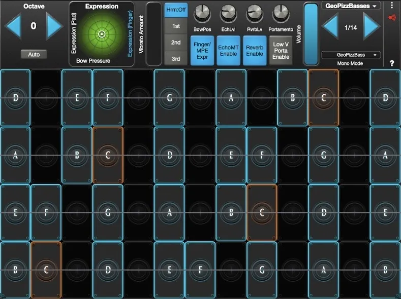This screenshot has height=299, width=401.
Task: Click the green Expression pad center
Action: 102,34
